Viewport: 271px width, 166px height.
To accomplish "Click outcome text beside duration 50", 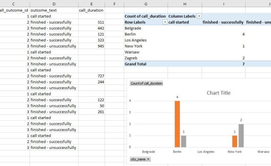I will click(x=53, y=106).
